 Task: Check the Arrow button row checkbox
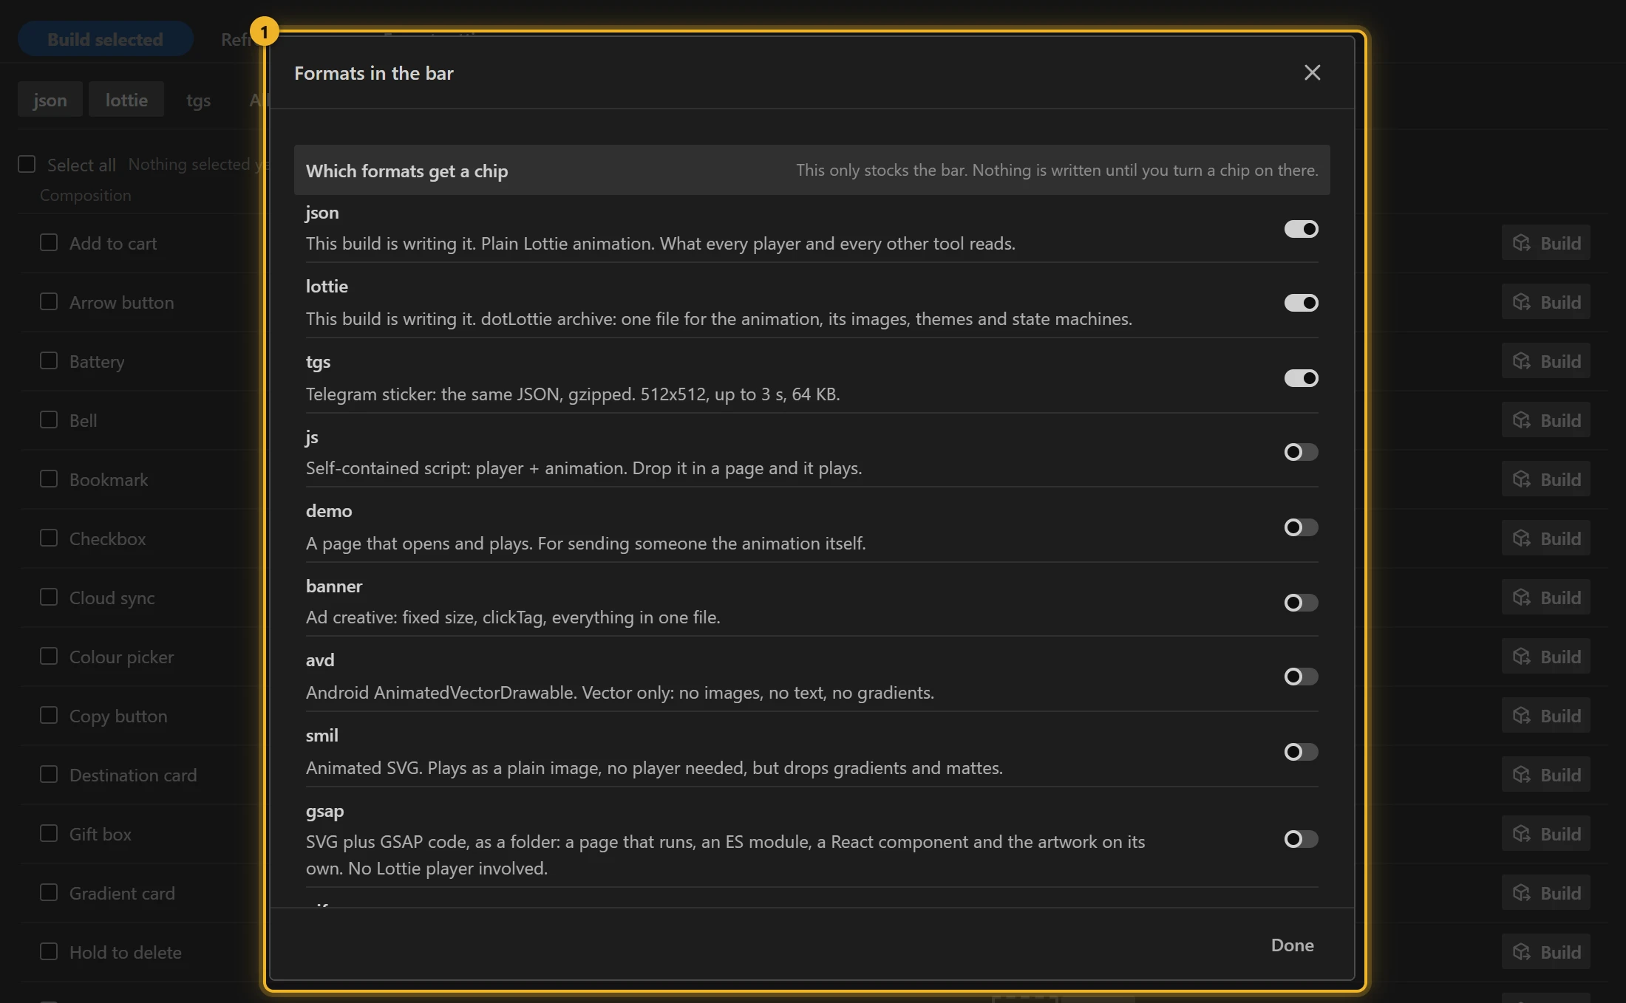tap(49, 301)
